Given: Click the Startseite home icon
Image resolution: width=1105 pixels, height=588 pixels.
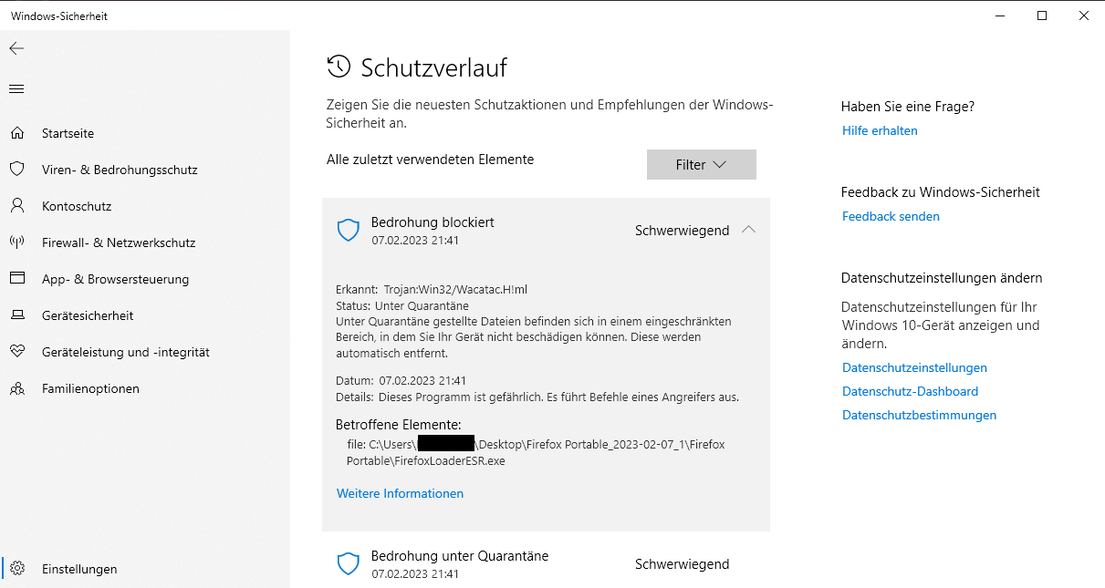Looking at the screenshot, I should (16, 133).
